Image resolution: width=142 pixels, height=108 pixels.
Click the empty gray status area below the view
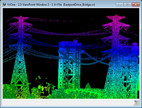coord(68,102)
